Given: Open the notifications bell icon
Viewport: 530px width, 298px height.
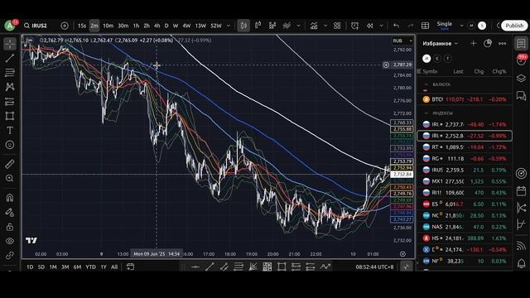Looking at the screenshot, I should tap(521, 263).
